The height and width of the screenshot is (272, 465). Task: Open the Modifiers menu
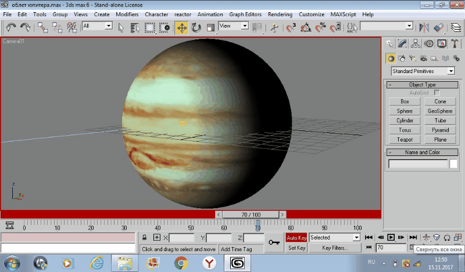(127, 14)
